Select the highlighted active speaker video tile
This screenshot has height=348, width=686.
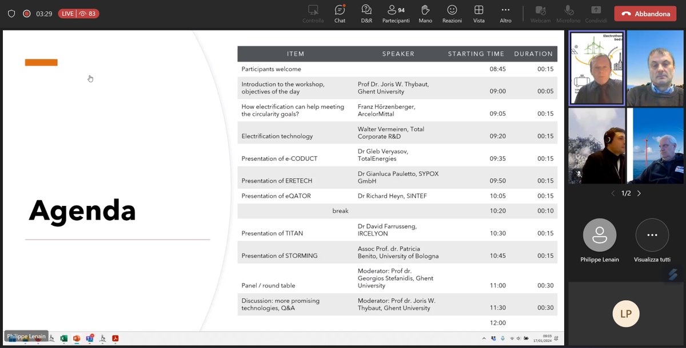596,68
